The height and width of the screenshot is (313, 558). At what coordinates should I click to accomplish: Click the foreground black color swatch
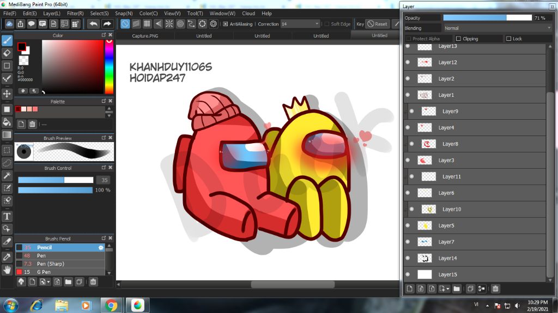21,47
